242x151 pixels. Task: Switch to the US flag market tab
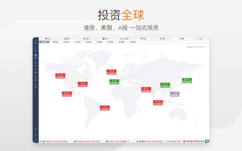(x=86, y=39)
